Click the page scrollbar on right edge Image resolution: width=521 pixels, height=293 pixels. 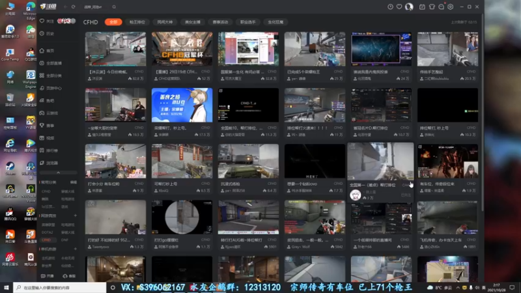tap(483, 113)
